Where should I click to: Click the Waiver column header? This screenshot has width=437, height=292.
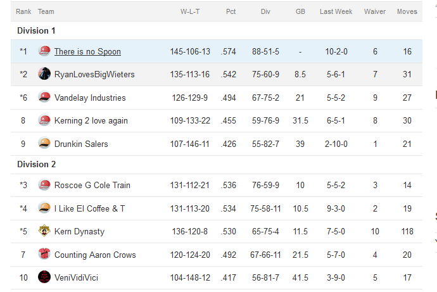pyautogui.click(x=375, y=11)
